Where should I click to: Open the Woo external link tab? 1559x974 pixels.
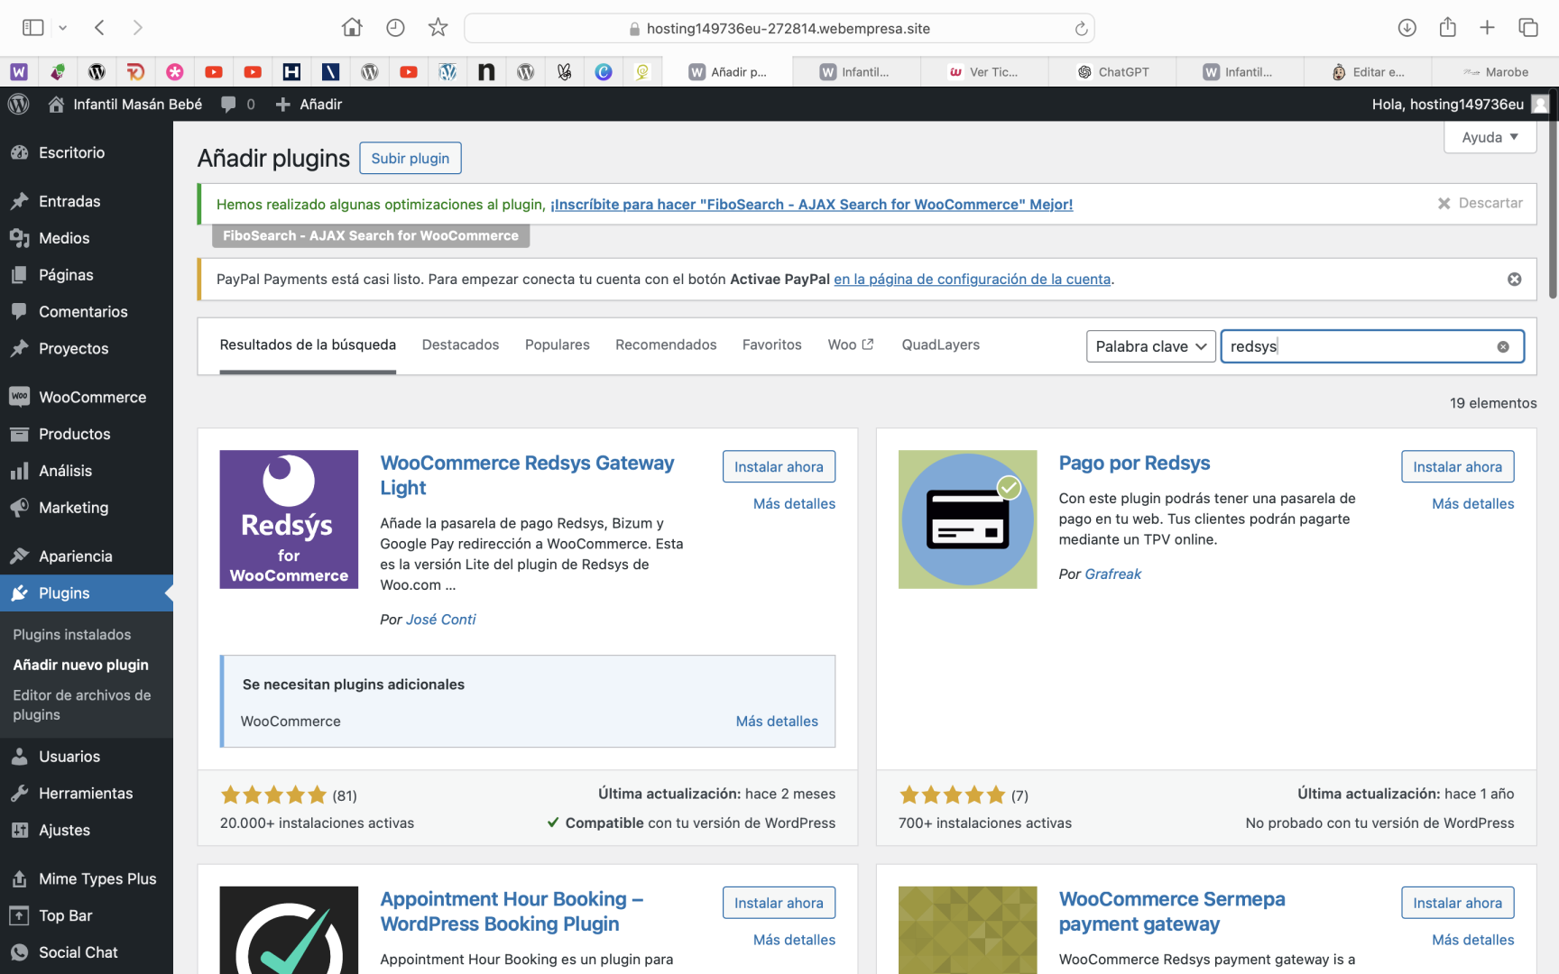pyautogui.click(x=851, y=345)
